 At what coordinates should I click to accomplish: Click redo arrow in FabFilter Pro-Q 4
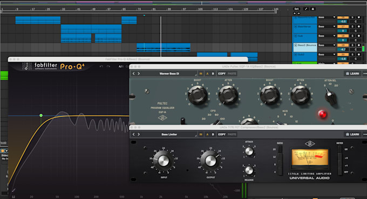108,67
